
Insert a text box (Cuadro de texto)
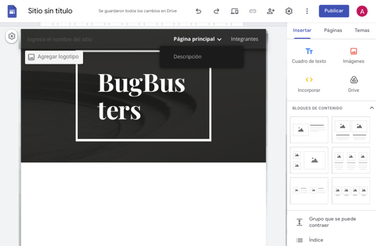(309, 56)
